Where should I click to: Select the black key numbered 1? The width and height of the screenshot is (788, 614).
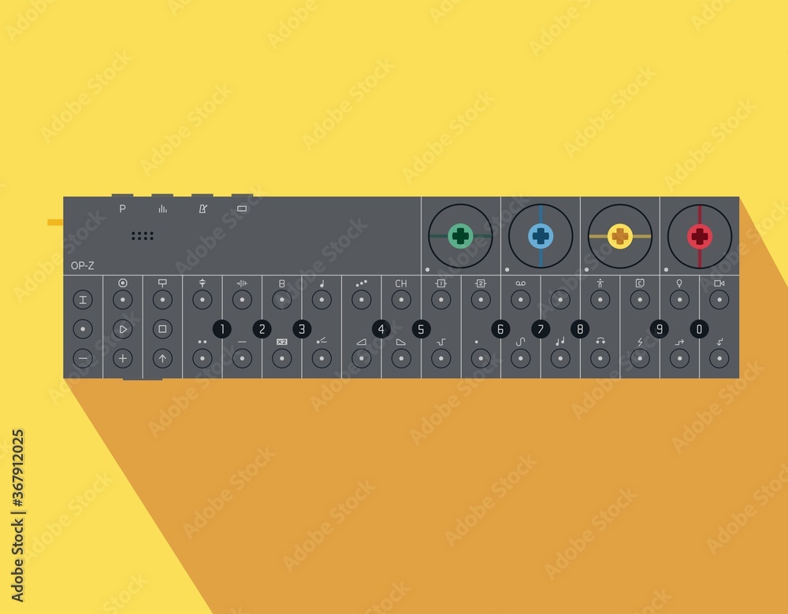pyautogui.click(x=222, y=329)
